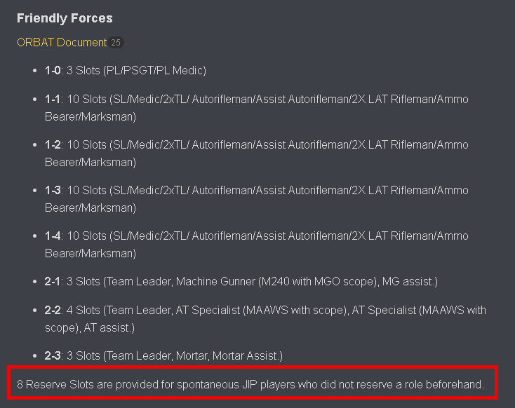Click the AT assist text in 2-2
Screen dimensions: 515x408
click(109, 327)
